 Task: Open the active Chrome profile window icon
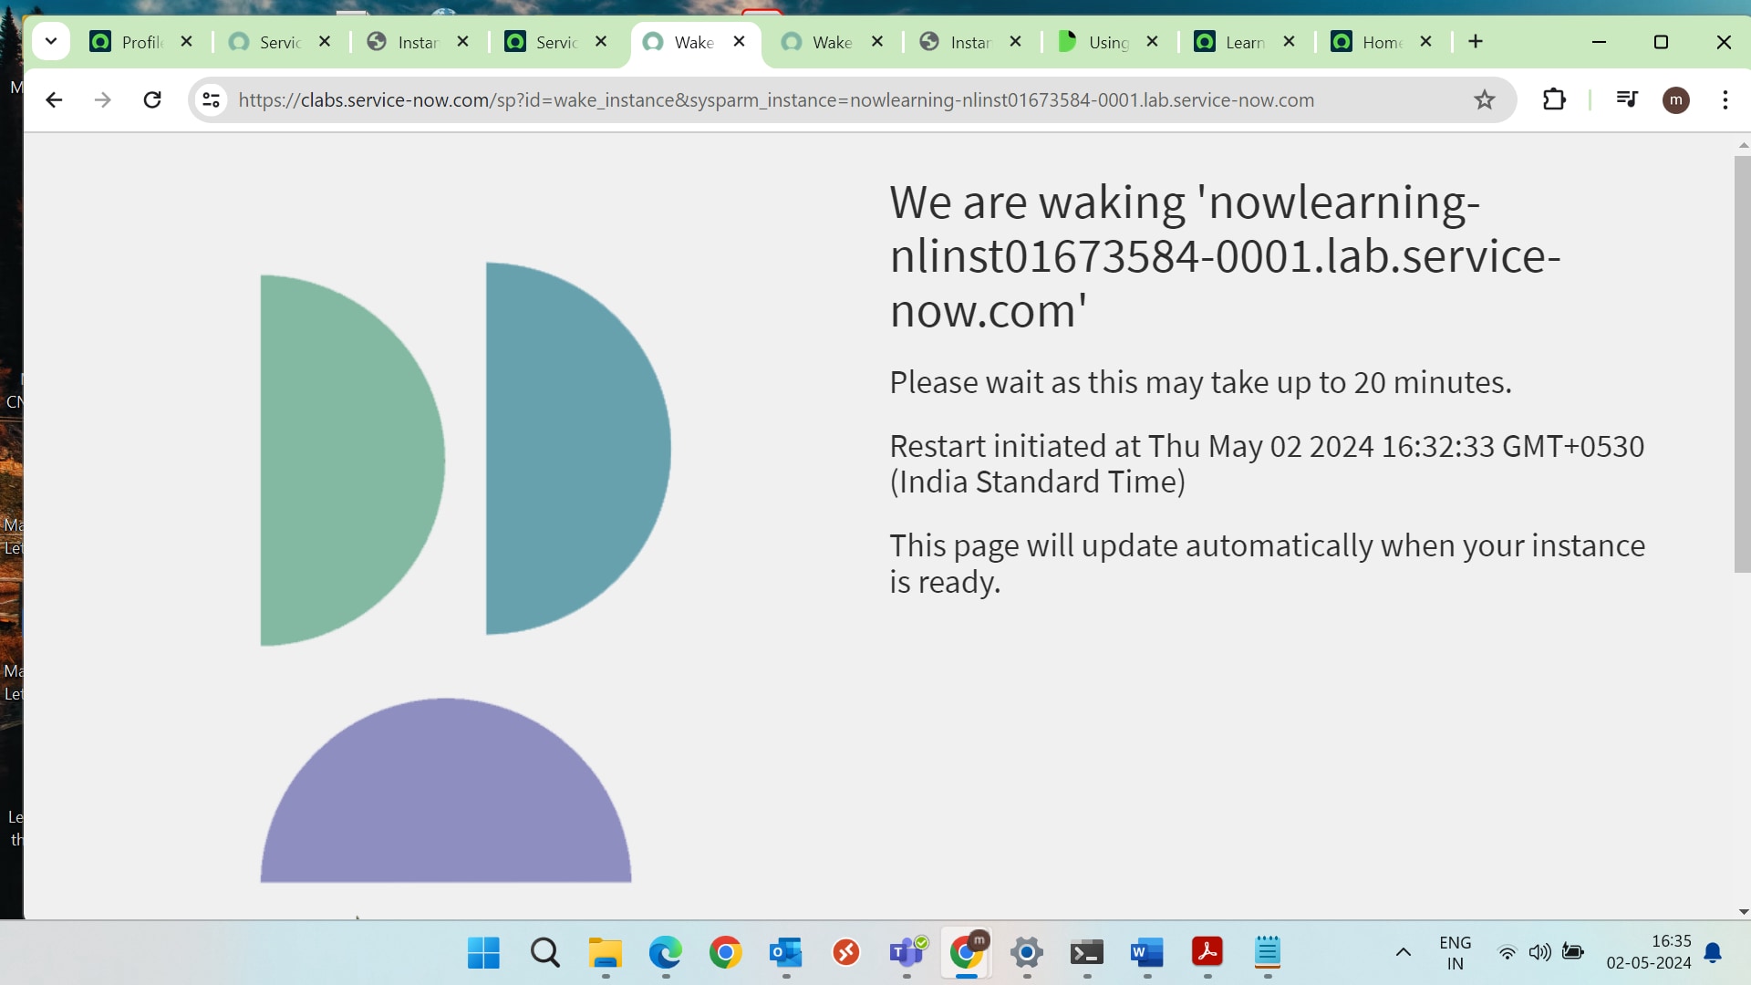967,953
